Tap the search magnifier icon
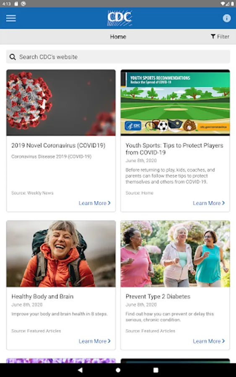This screenshot has width=236, height=377. point(13,57)
